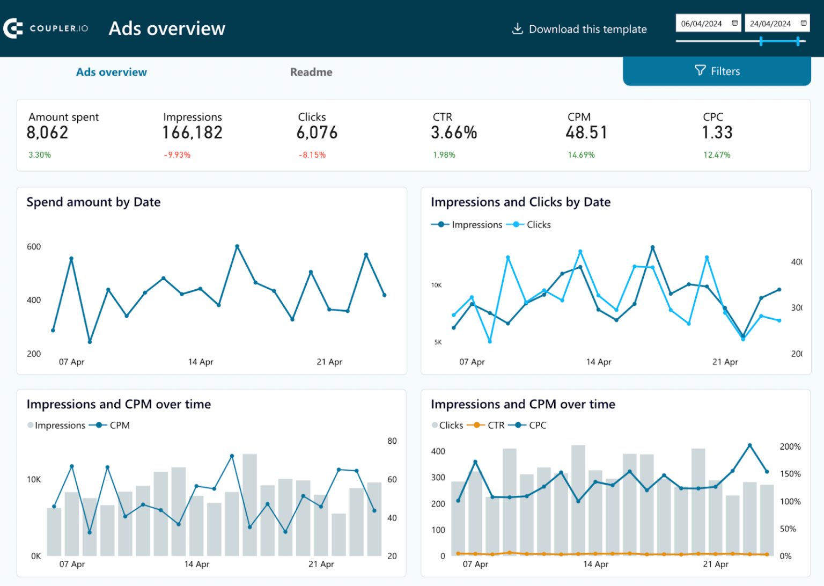
Task: Click the gray Clicks legend marker in bottom-right chart
Action: tap(433, 425)
